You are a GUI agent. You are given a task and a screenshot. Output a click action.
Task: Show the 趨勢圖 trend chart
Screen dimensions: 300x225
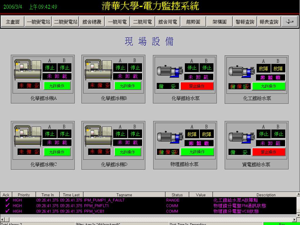click(193, 22)
